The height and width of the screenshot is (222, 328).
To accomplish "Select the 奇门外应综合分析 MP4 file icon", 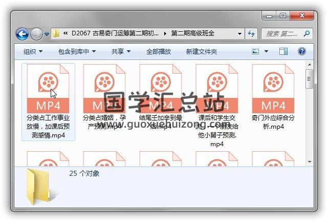I will point(273,89).
